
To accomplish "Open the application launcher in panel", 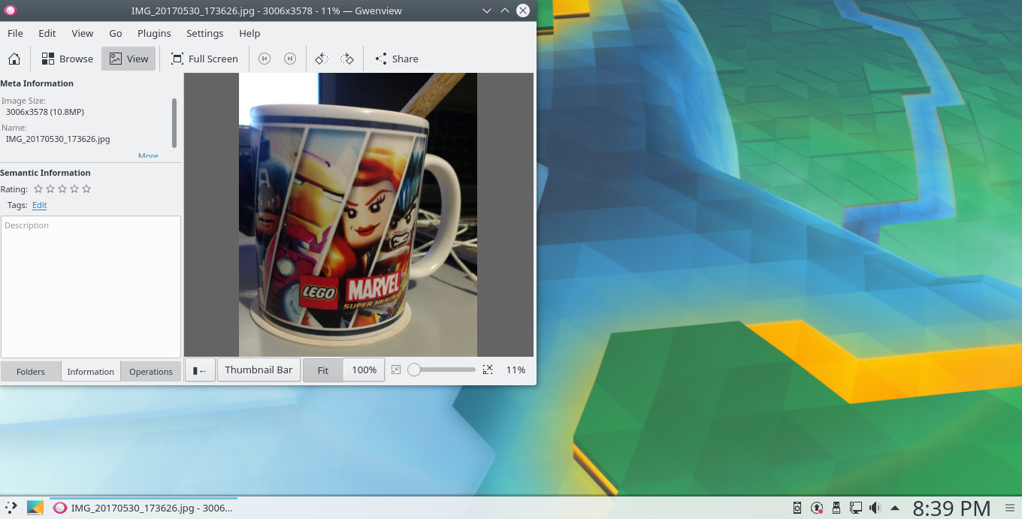I will [x=11, y=508].
